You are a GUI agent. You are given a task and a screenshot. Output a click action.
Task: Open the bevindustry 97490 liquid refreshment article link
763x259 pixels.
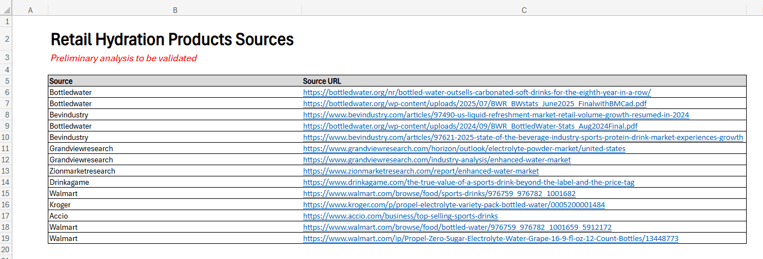(496, 115)
